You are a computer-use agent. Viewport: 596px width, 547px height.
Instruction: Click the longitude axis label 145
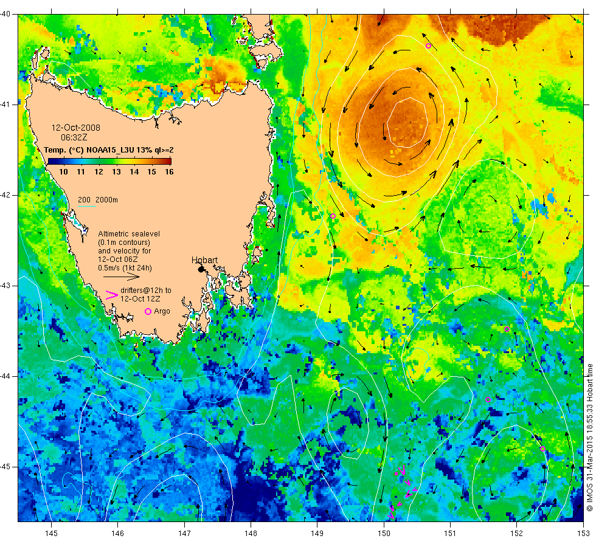pyautogui.click(x=51, y=534)
